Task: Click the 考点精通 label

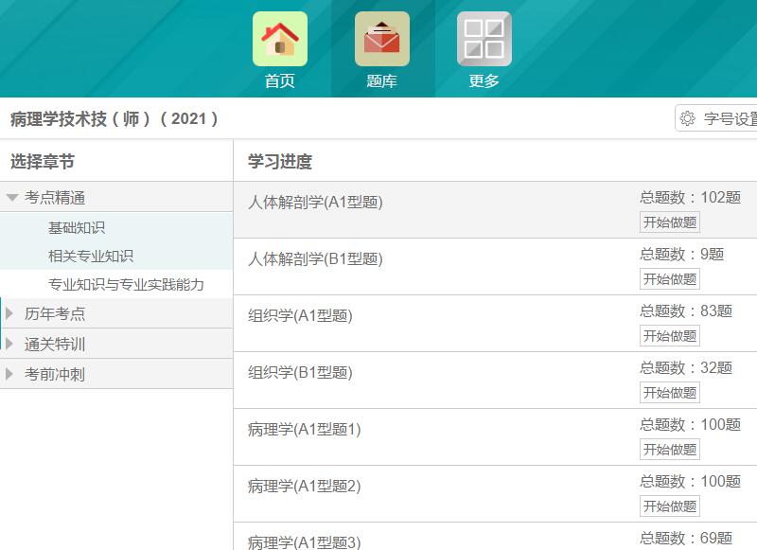Action: [x=55, y=198]
